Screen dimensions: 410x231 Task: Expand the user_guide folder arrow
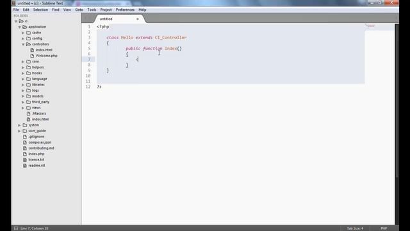click(19, 131)
